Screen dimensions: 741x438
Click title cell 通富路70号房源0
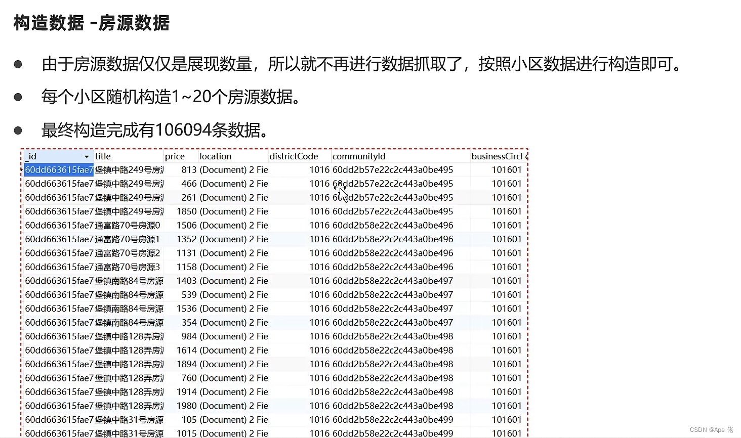(129, 226)
